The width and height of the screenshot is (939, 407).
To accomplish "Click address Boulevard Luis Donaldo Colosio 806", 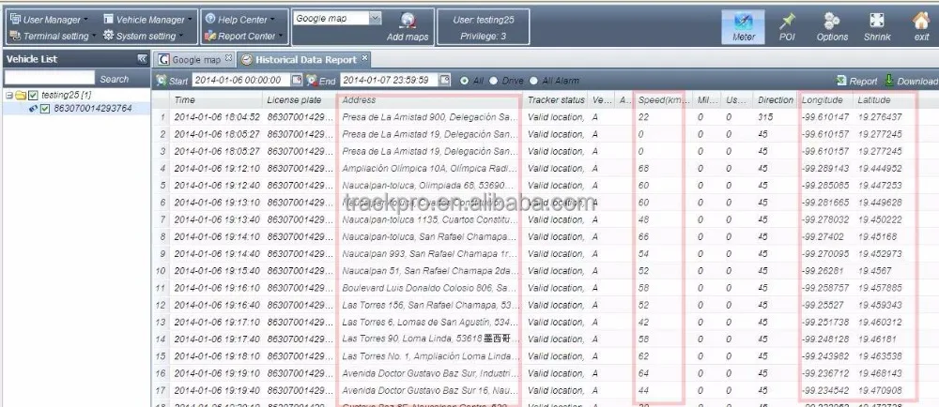I will pyautogui.click(x=430, y=288).
